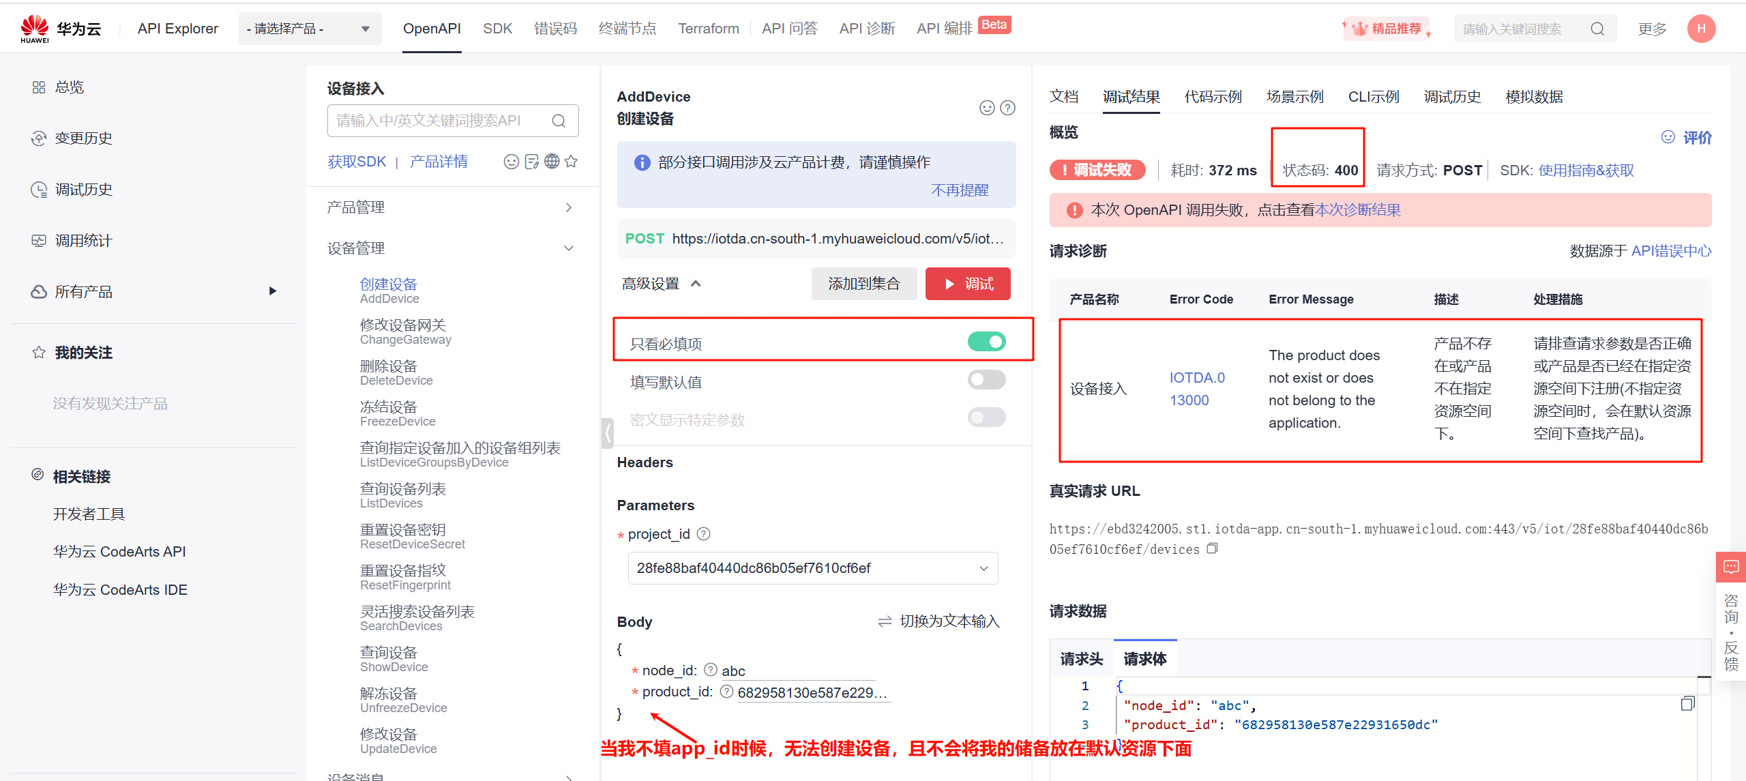Open the user avatar H icon
Image resolution: width=1746 pixels, height=781 pixels.
click(1701, 29)
